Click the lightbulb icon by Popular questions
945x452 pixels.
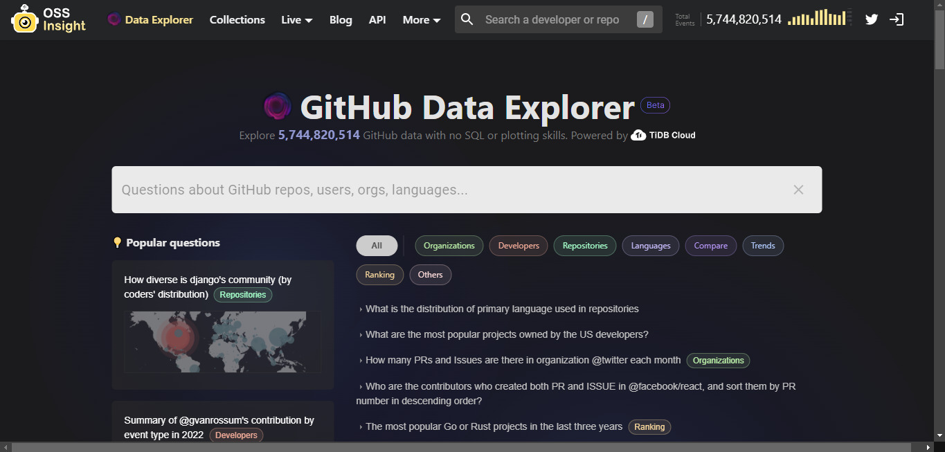[x=117, y=242]
